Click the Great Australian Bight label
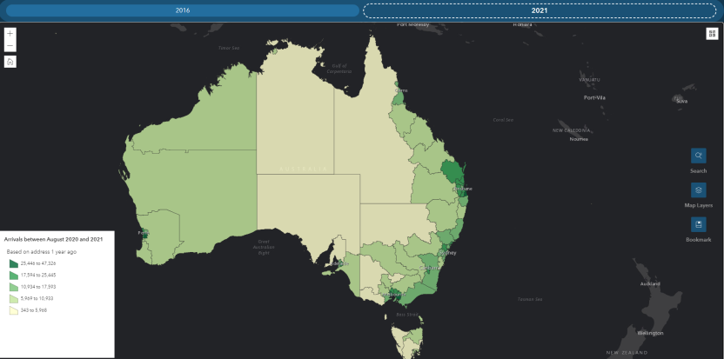 pyautogui.click(x=264, y=248)
